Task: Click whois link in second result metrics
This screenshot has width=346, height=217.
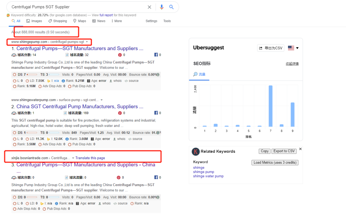Action: click(x=119, y=139)
